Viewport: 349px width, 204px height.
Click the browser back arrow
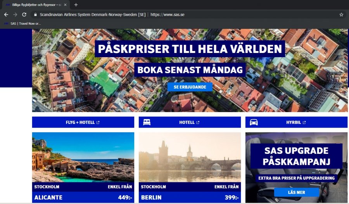click(x=6, y=15)
